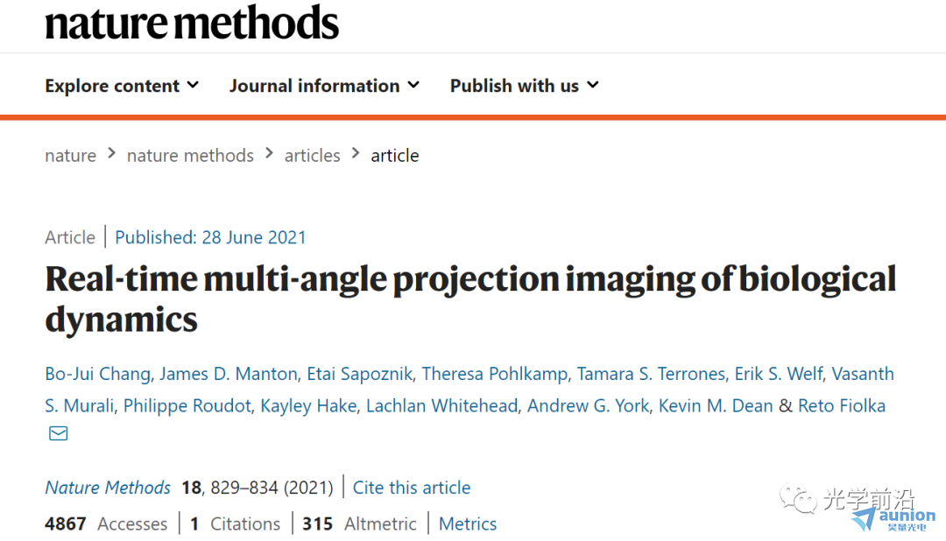Go to nature breadcrumb link
This screenshot has width=946, height=541.
coord(71,156)
